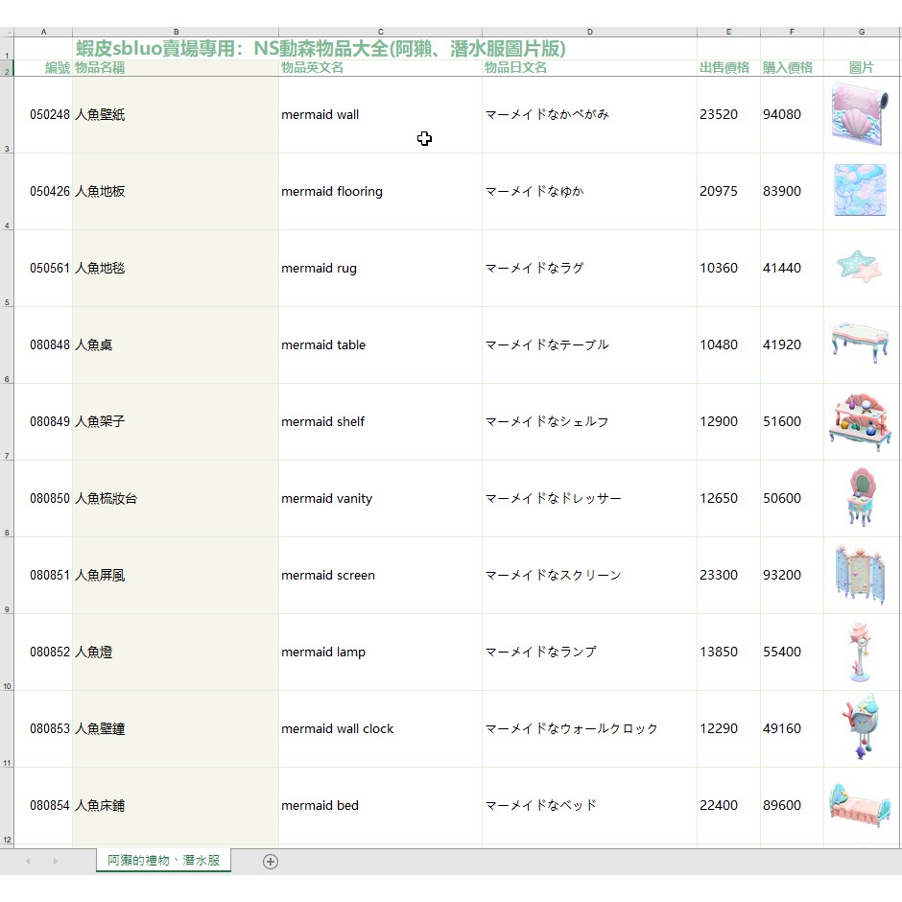Viewport: 902px width, 902px height.
Task: Click the previous sheet navigation arrow
Action: pos(28,861)
